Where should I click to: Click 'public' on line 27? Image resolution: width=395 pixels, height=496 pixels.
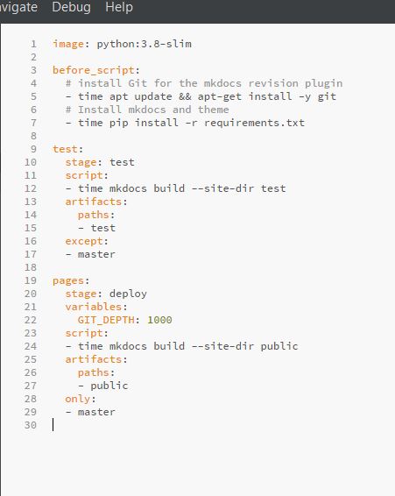(x=109, y=386)
